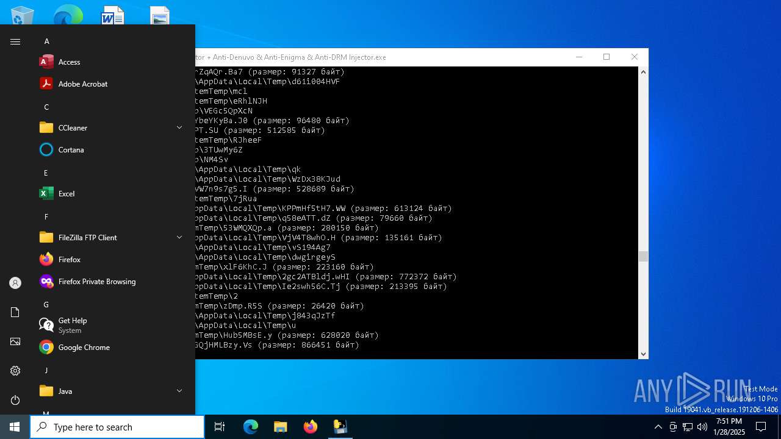Jump to letter G section header

coord(46,305)
